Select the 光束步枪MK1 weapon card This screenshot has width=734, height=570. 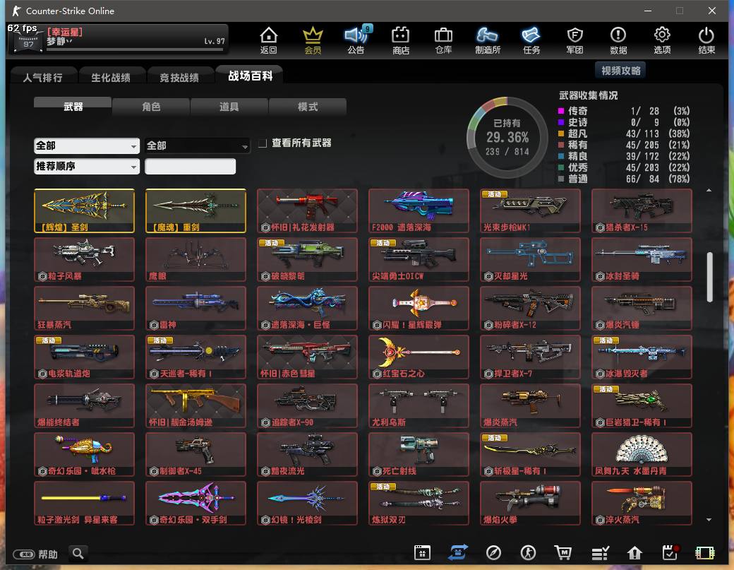530,210
